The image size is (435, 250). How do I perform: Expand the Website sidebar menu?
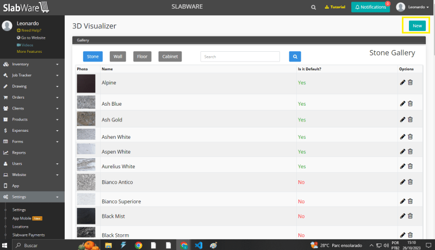(x=32, y=175)
